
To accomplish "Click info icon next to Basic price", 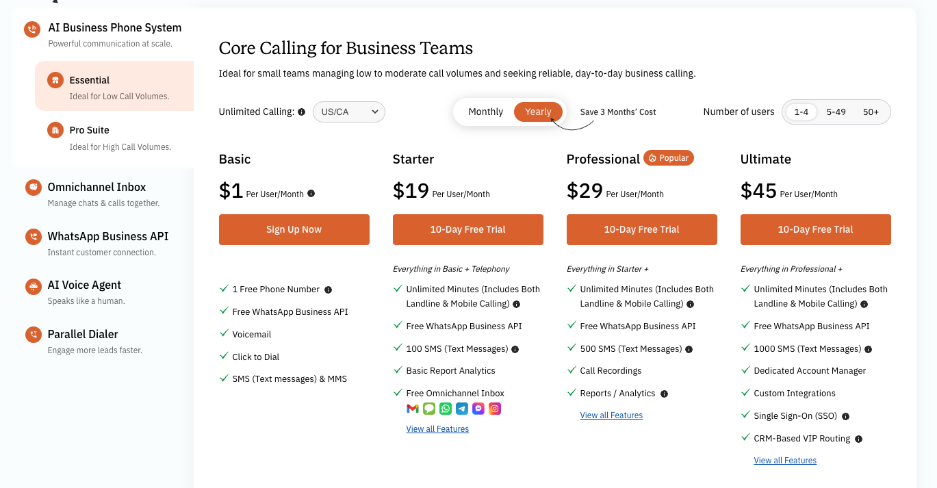I will click(311, 194).
